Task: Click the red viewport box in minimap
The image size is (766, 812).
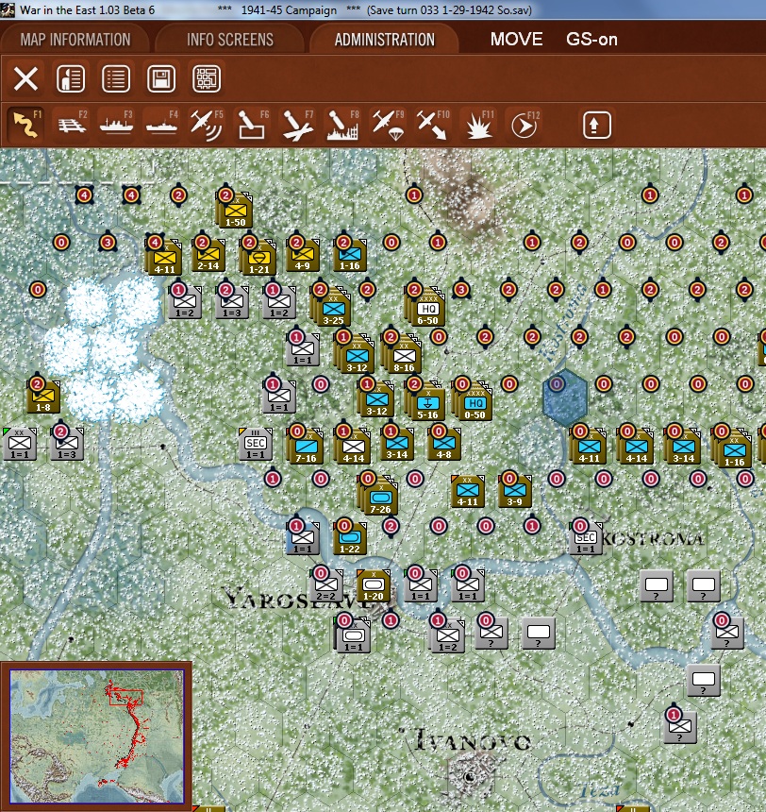Action: pos(125,698)
